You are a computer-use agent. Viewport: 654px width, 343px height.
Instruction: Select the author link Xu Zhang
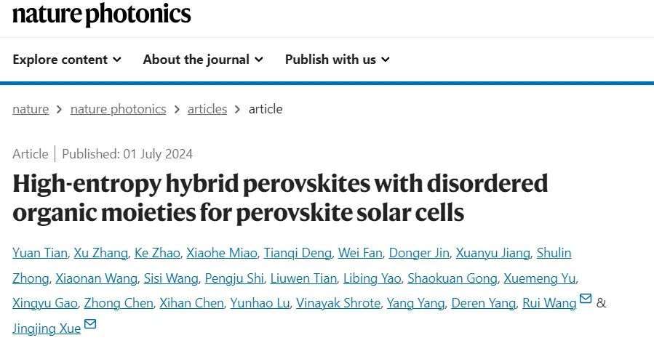[x=101, y=253]
